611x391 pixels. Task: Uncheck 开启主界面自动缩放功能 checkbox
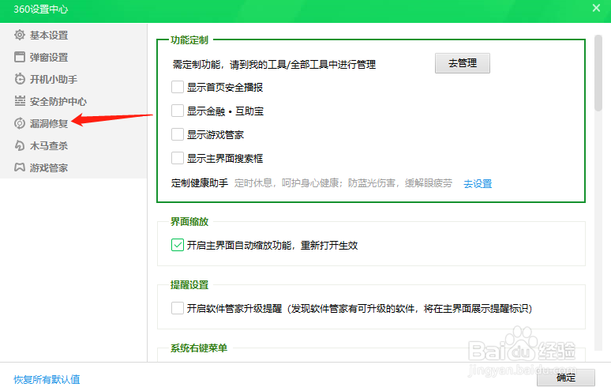point(178,245)
